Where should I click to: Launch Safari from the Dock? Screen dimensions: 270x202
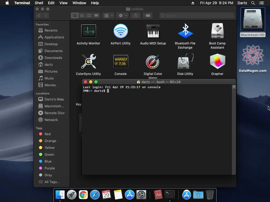point(95,195)
